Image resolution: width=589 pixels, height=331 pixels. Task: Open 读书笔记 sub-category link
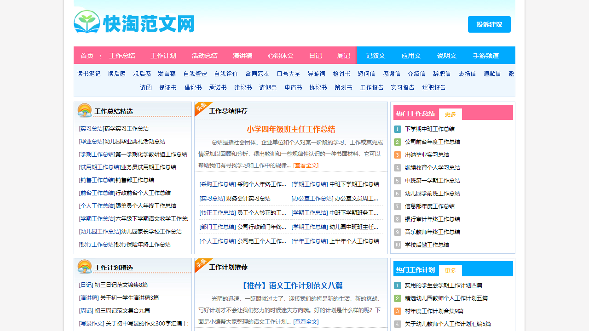[89, 74]
